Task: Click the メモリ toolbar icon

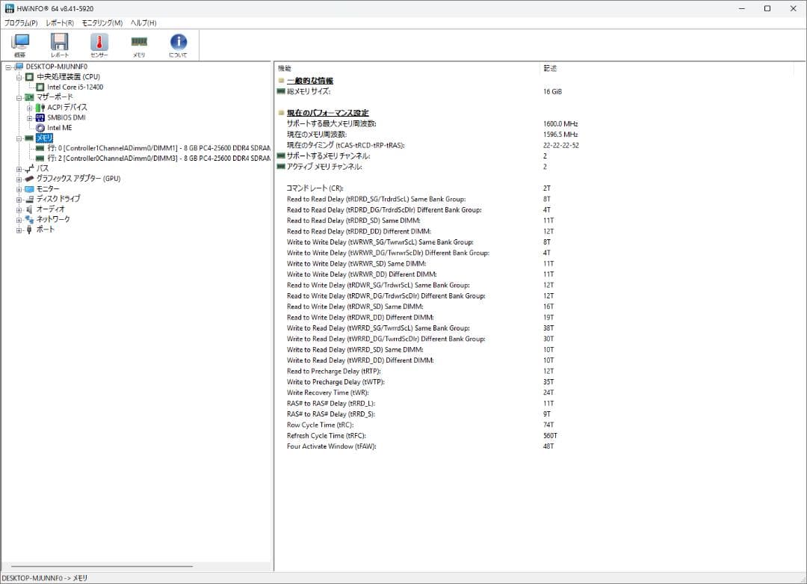Action: click(x=139, y=45)
